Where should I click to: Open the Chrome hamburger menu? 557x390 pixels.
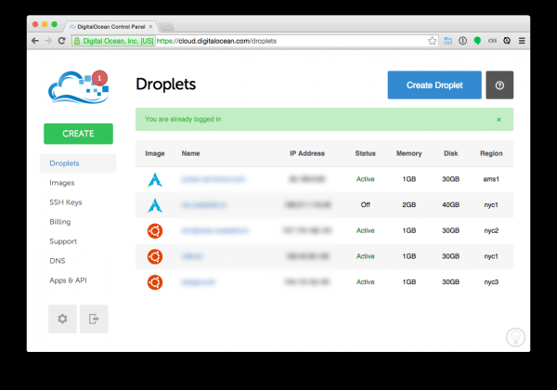pyautogui.click(x=522, y=41)
